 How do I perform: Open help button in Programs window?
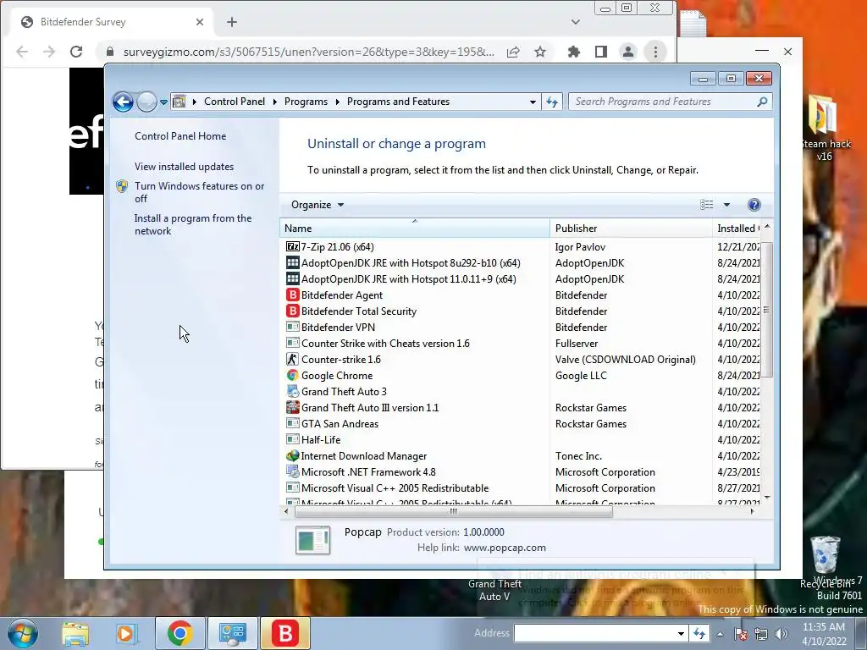[x=754, y=205]
